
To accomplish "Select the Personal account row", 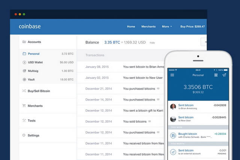I will point(48,54).
